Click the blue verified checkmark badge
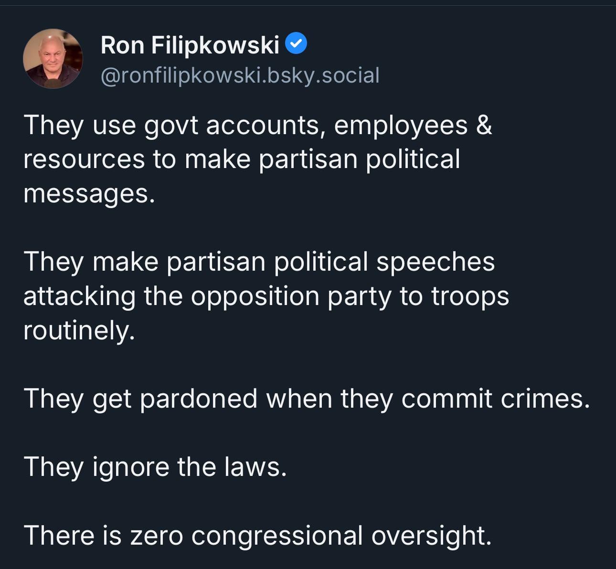Image resolution: width=616 pixels, height=569 pixels. 296,44
